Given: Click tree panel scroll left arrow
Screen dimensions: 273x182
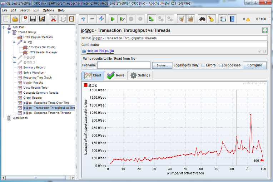Looking at the screenshot, I should 3,178.
